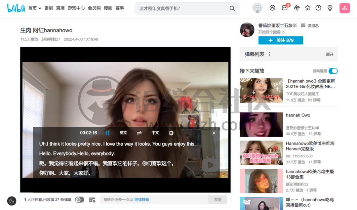Viewport: 357px width, 210px height.
Task: Click the 发消息 link
Action: coord(313,25)
